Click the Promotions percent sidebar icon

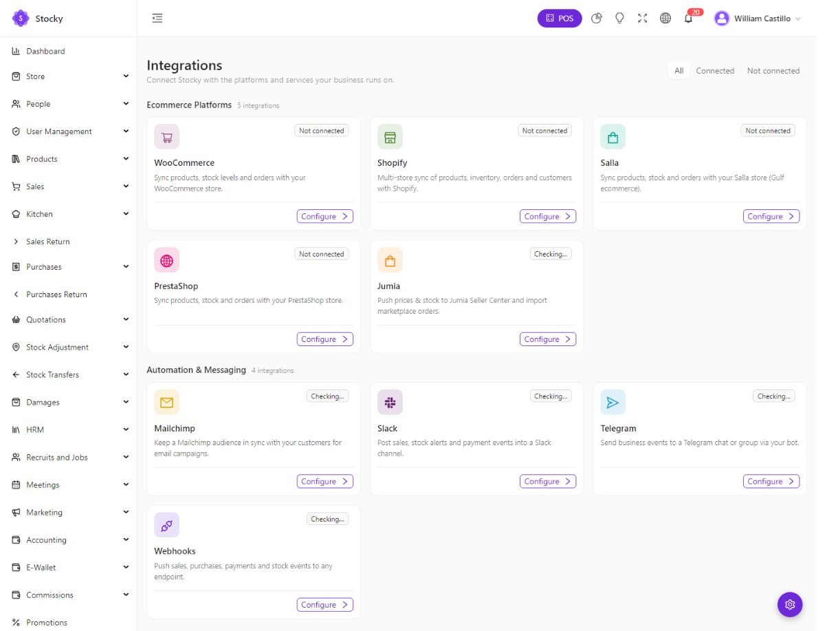(x=16, y=623)
